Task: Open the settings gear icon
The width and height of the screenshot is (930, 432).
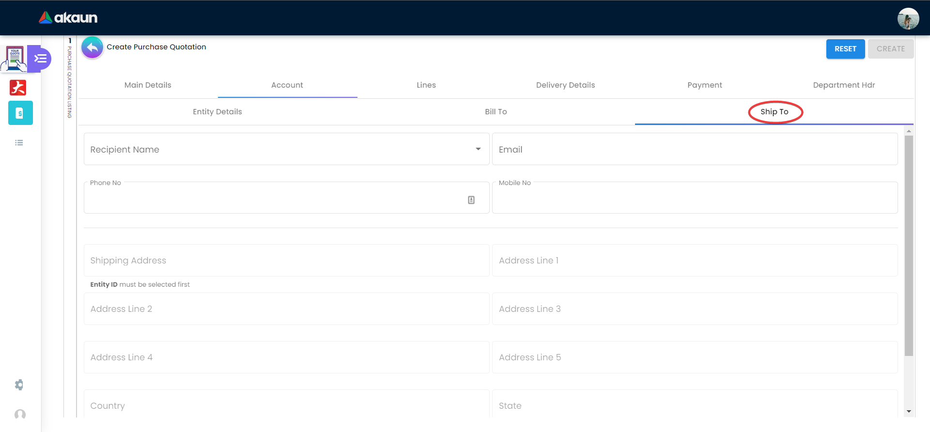Action: [x=19, y=385]
